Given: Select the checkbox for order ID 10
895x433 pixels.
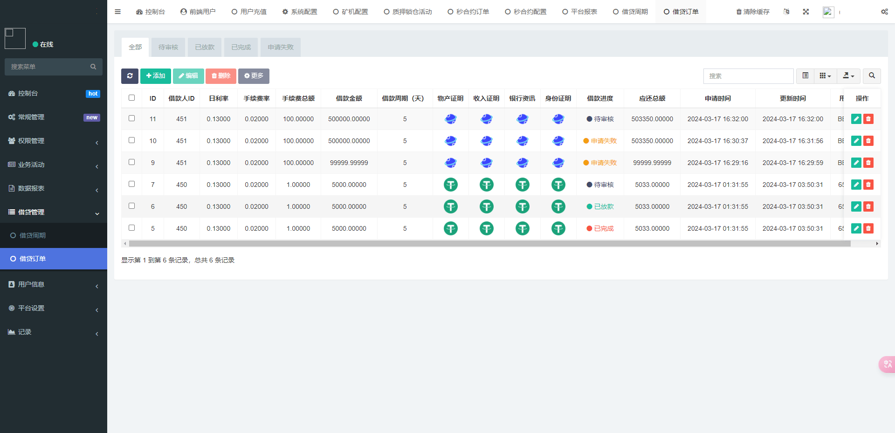Looking at the screenshot, I should pyautogui.click(x=131, y=140).
